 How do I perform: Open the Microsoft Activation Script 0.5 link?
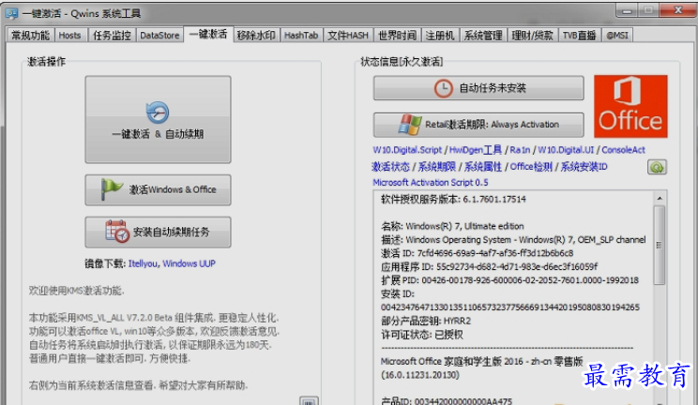pos(431,183)
